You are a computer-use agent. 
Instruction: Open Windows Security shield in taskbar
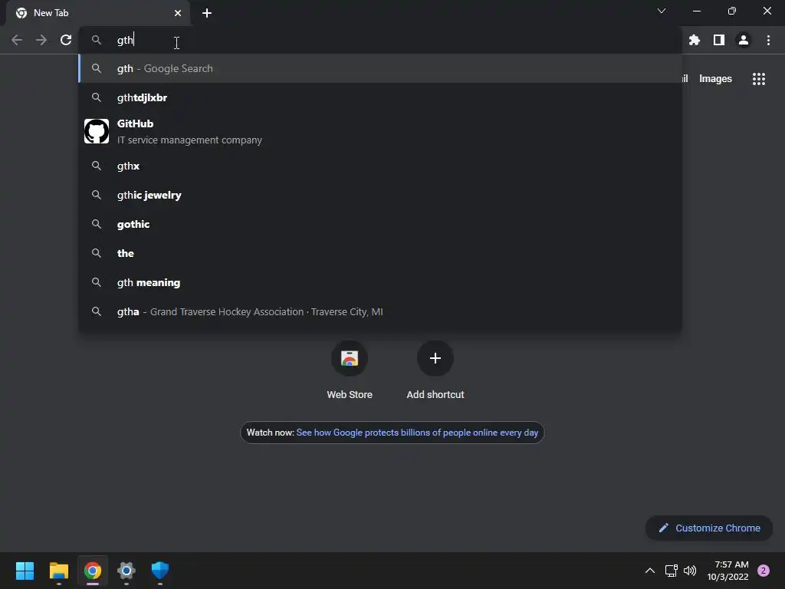pos(160,571)
